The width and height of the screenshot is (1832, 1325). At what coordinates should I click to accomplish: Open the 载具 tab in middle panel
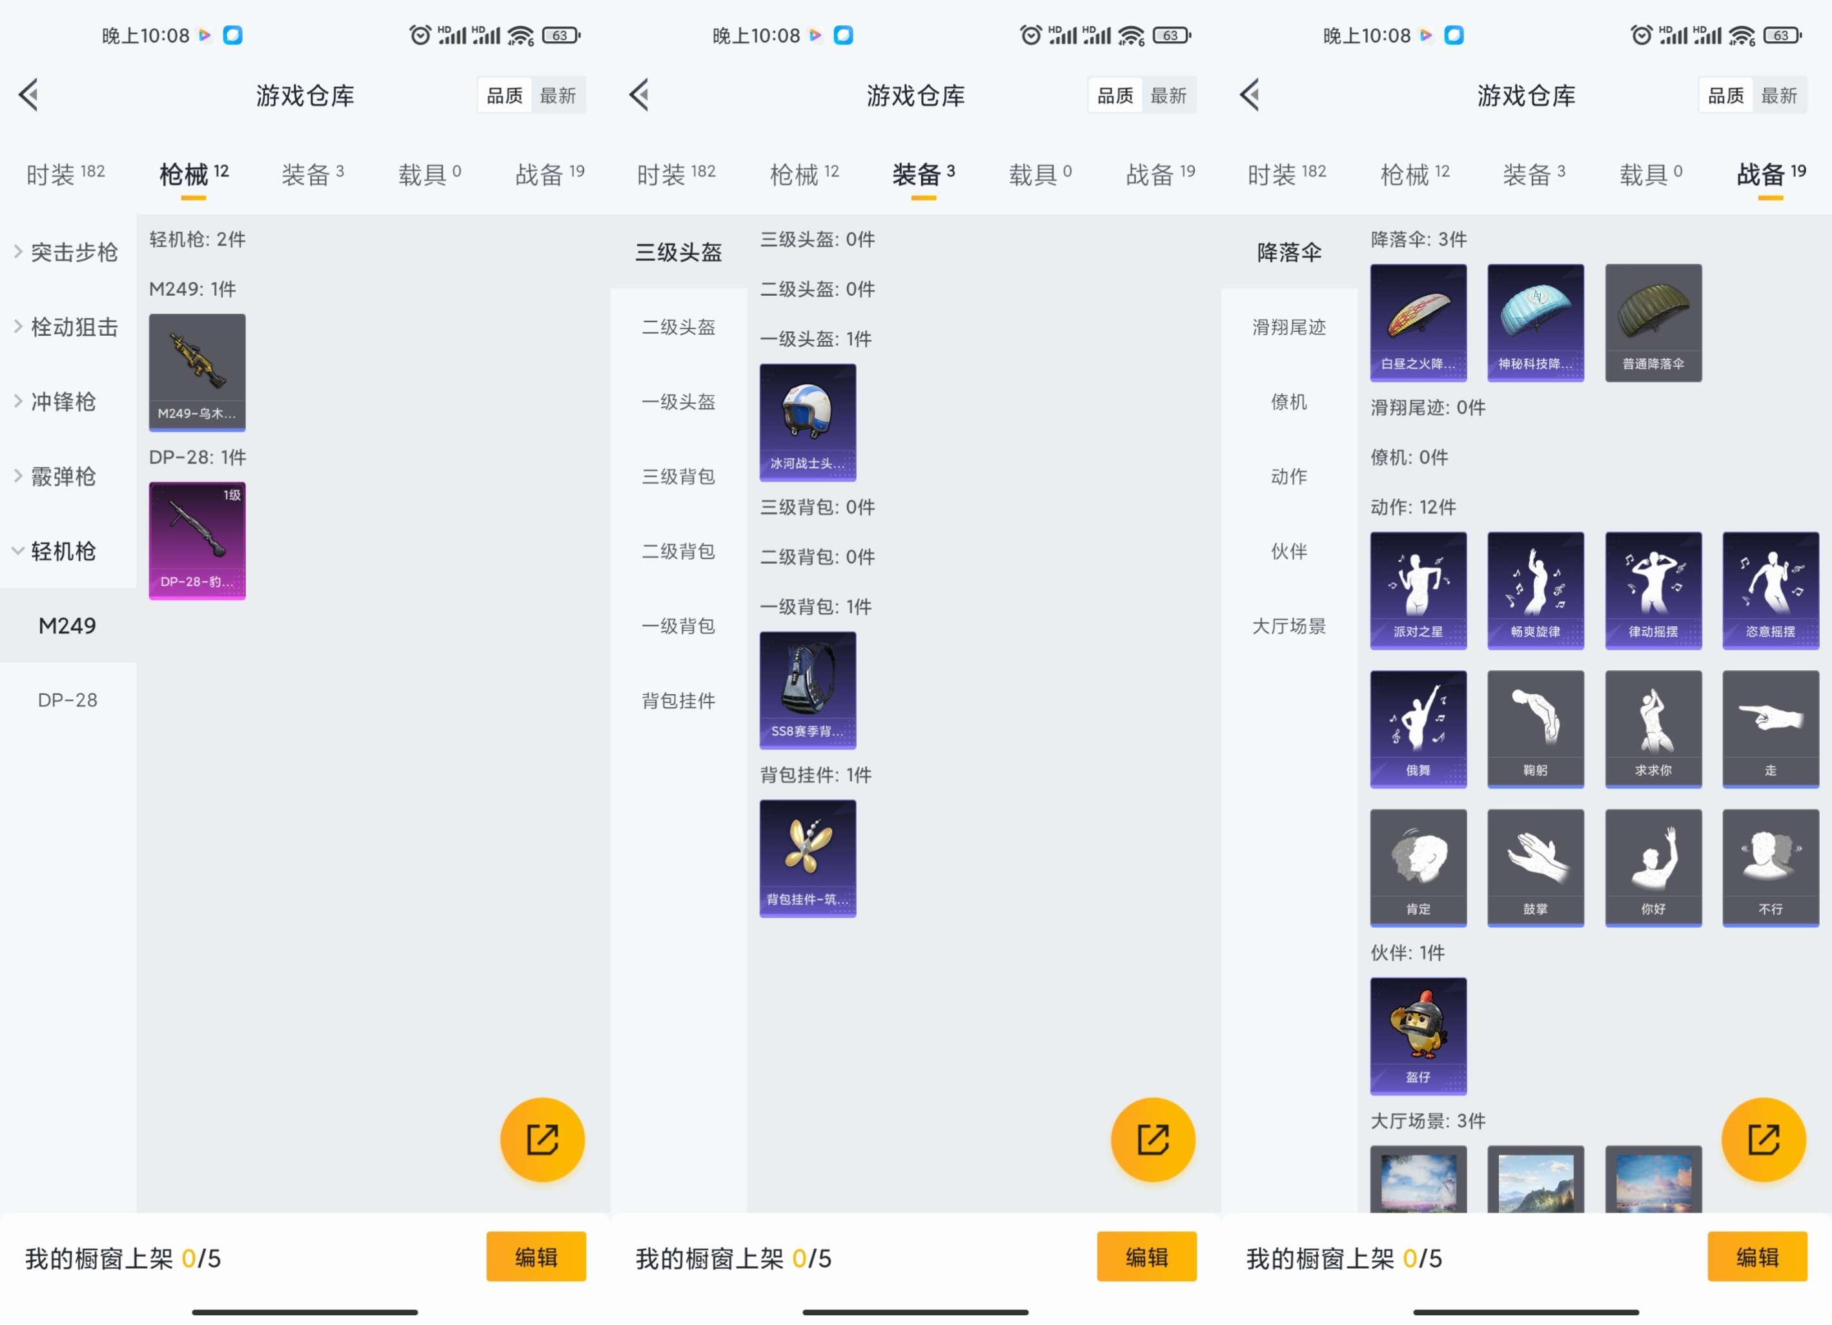tap(1039, 174)
